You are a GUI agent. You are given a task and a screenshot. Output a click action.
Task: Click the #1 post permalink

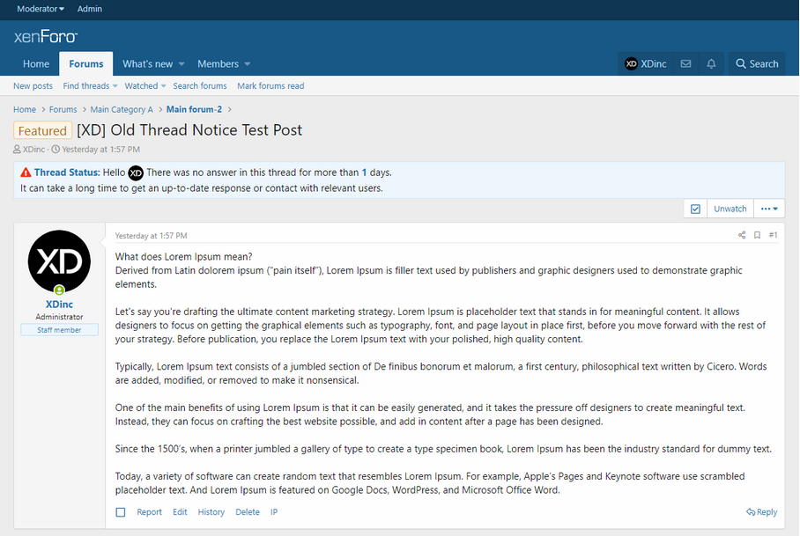point(773,235)
